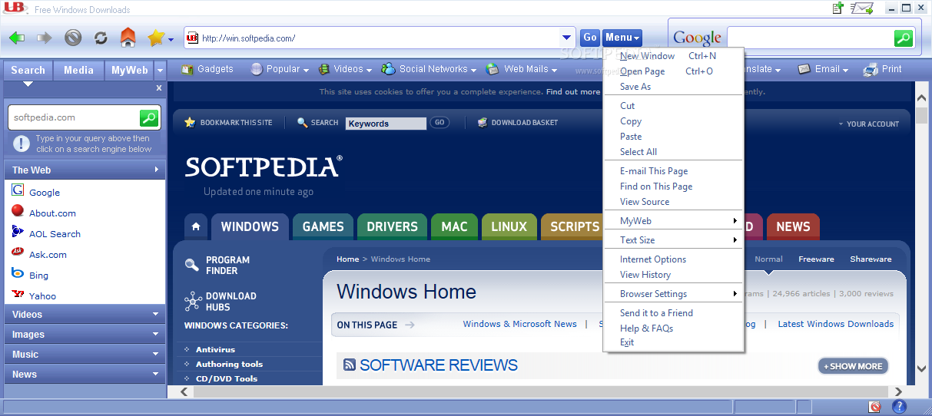Open the DRIVERS category tab
The height and width of the screenshot is (416, 932).
(x=392, y=226)
